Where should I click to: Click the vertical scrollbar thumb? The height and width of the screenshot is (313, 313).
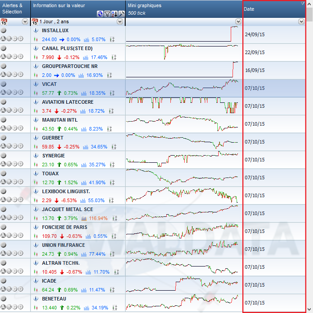click(309, 14)
